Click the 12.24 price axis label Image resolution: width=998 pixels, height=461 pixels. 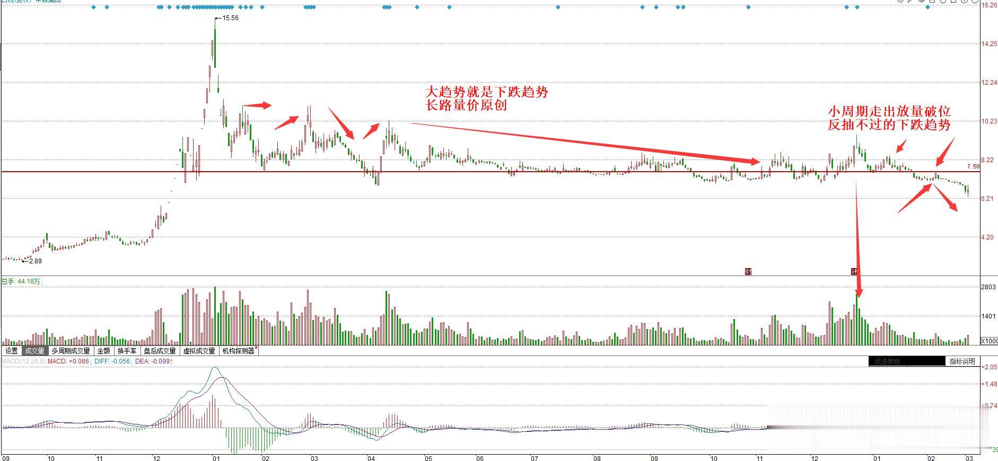tap(990, 83)
